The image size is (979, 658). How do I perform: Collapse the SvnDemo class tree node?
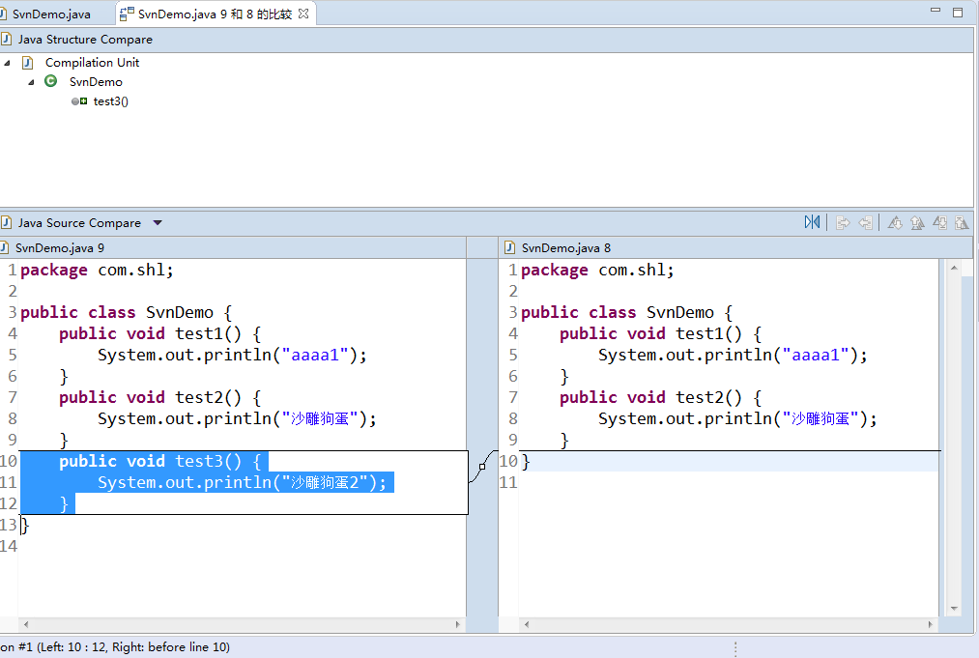coord(31,82)
